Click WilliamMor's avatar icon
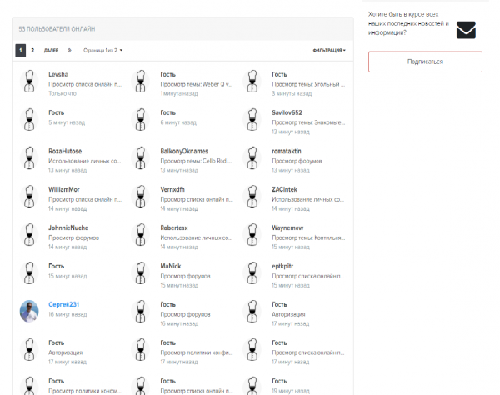This screenshot has width=500, height=395. pyautogui.click(x=29, y=197)
